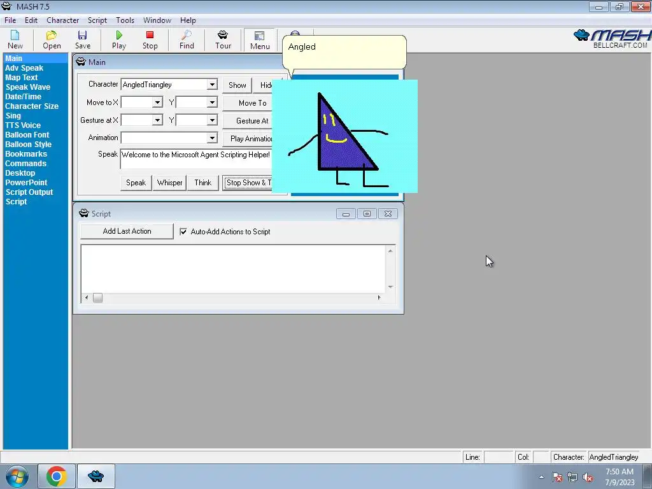Click the Whisper button

[x=169, y=183]
